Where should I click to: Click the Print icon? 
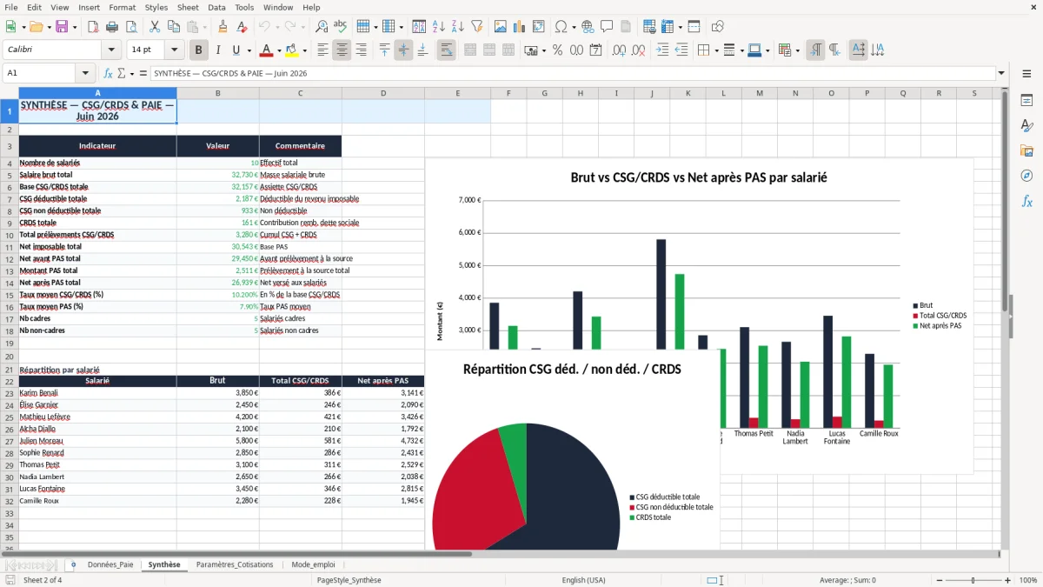[x=112, y=27]
